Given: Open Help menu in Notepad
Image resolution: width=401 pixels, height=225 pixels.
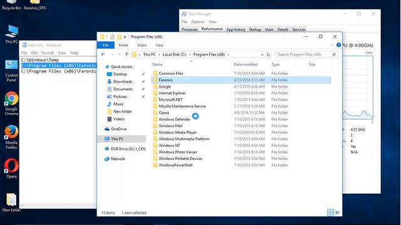Looking at the screenshot, I should pyautogui.click(x=74, y=52).
